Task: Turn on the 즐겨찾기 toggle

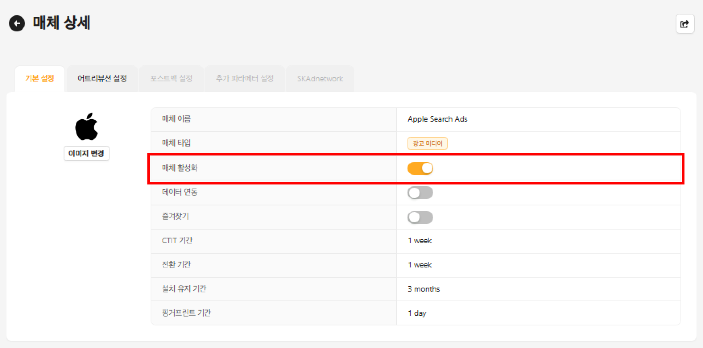Action: tap(420, 217)
